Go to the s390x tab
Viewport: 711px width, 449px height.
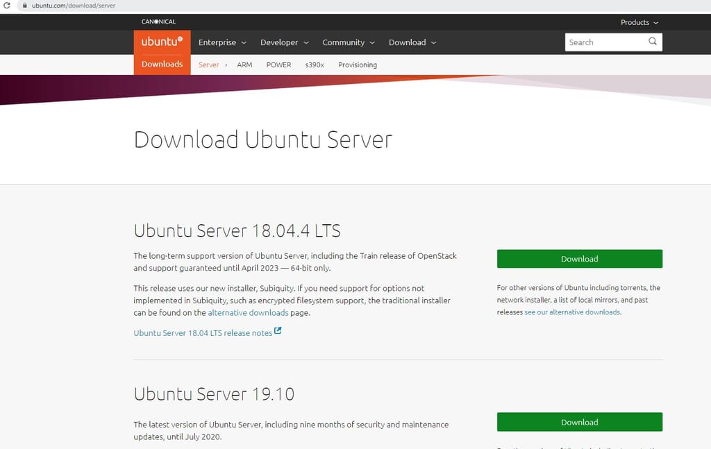coord(315,65)
